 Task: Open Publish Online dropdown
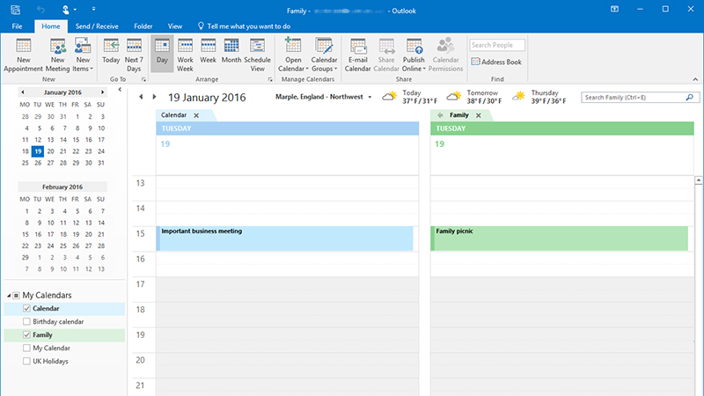414,55
